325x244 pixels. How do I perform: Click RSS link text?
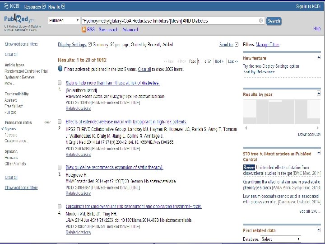point(91,29)
